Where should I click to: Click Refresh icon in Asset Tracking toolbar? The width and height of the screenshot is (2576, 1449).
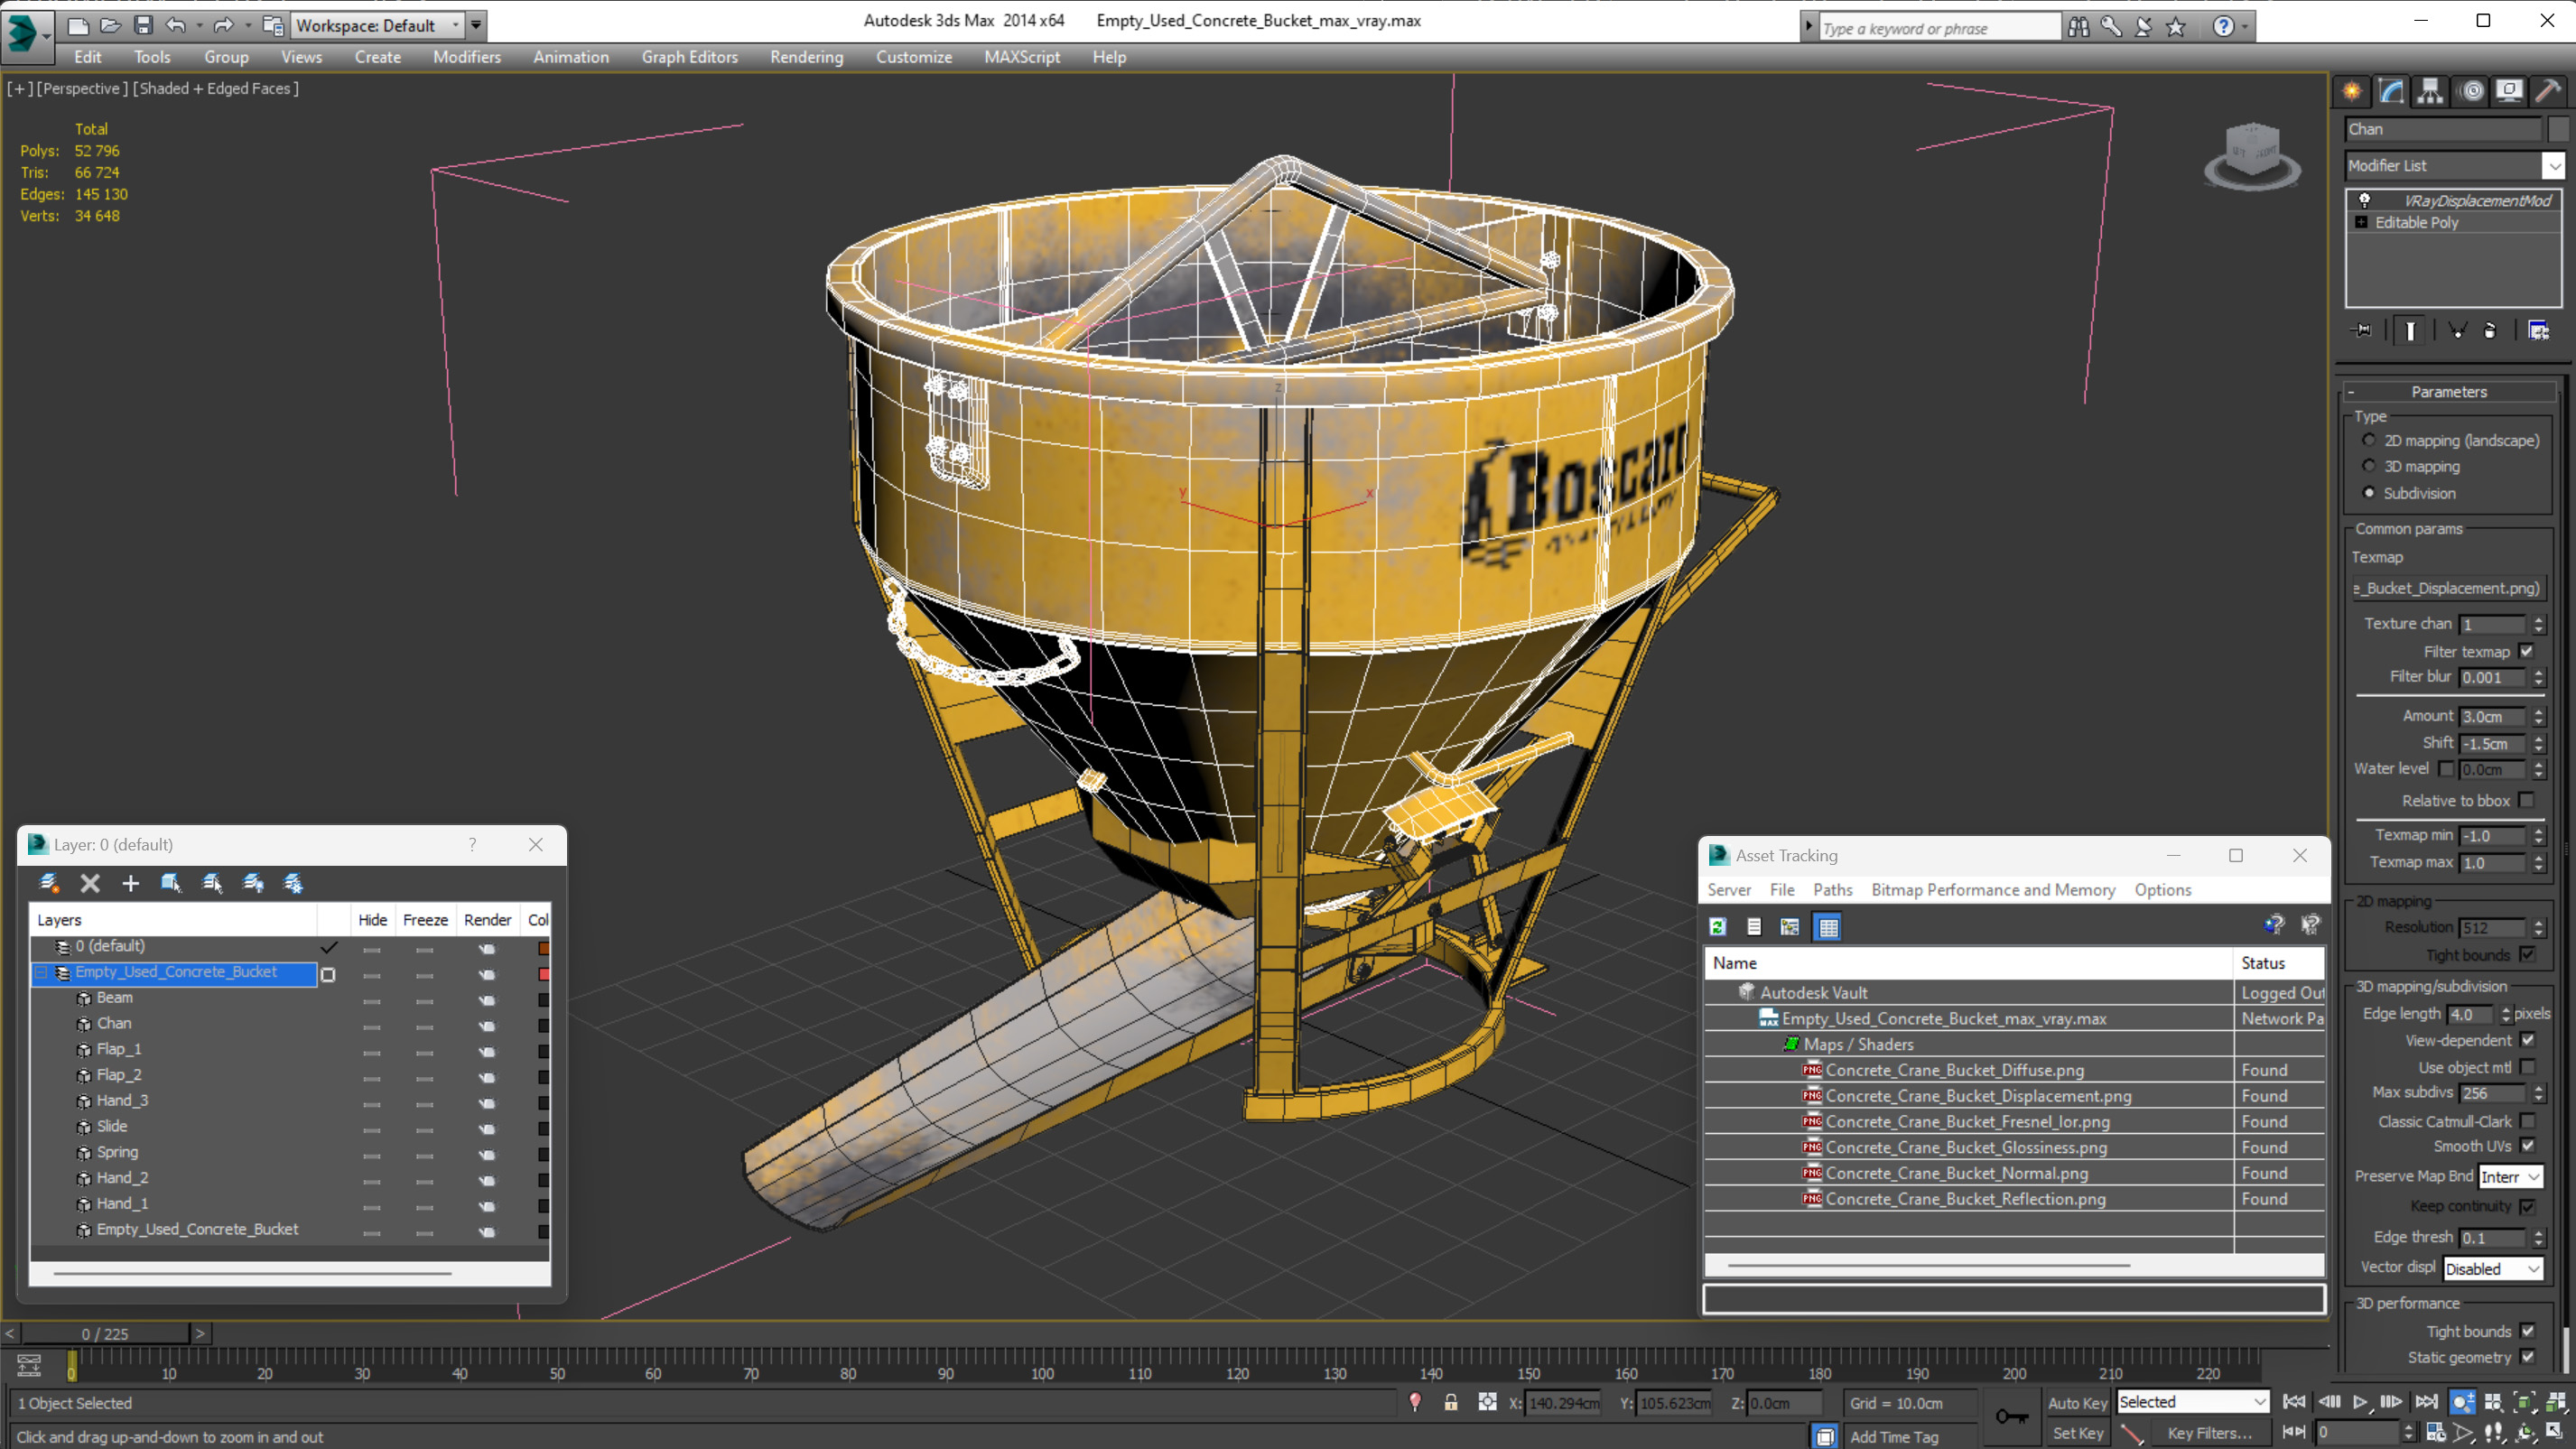tap(1718, 927)
